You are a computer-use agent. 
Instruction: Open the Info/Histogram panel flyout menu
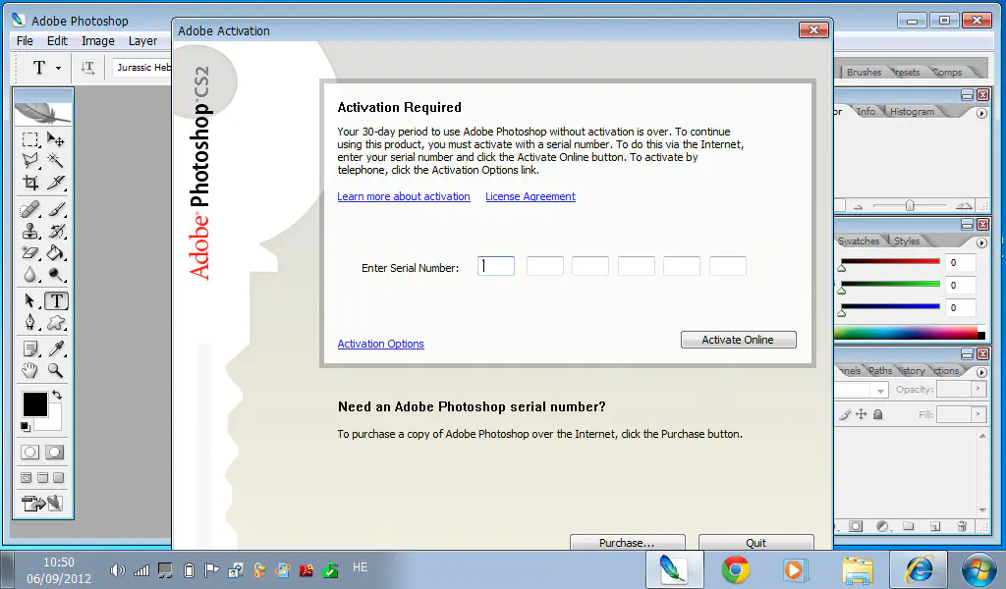pyautogui.click(x=981, y=113)
